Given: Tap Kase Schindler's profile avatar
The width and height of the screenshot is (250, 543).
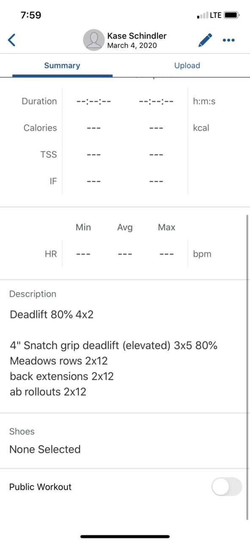Looking at the screenshot, I should click(93, 40).
